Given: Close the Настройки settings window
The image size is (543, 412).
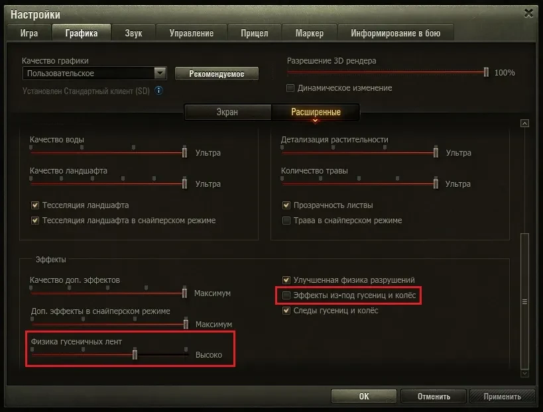Looking at the screenshot, I should (x=528, y=13).
